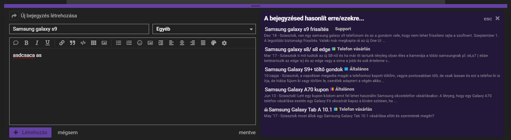
Task: Click the Support category badge
Action: click(341, 29)
